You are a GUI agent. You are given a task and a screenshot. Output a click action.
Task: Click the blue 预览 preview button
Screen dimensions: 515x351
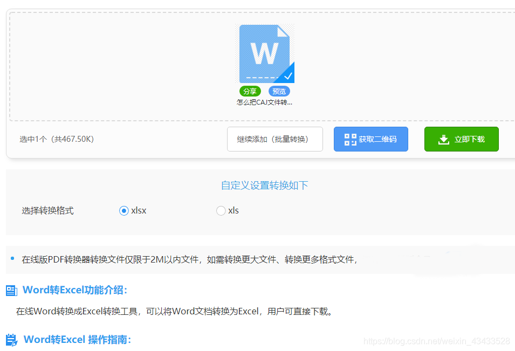(x=279, y=91)
